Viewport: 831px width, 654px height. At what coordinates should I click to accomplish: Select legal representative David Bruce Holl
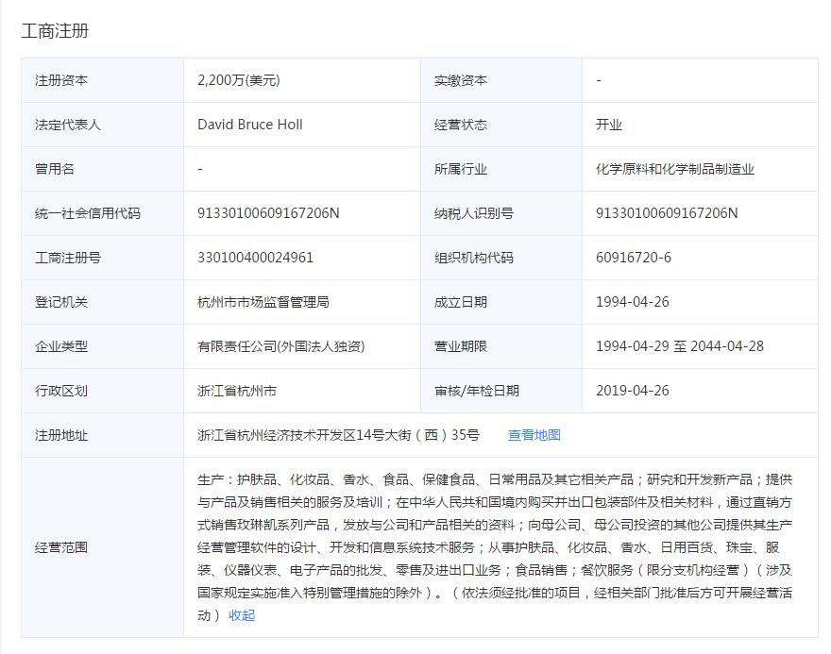(x=249, y=125)
